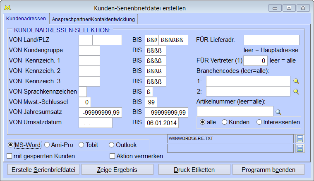Focus VON Sprachkennzeichen input

[x=83, y=92]
